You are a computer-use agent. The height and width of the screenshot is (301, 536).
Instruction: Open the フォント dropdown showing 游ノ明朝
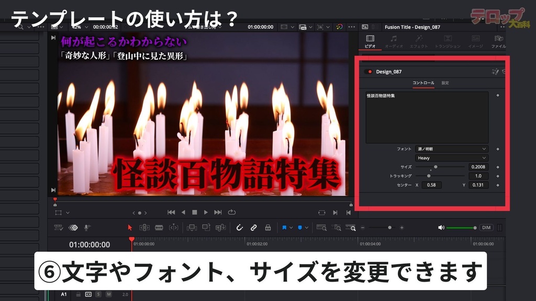pos(452,149)
